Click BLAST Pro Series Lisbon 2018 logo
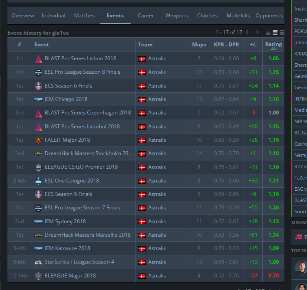The image size is (307, 290). point(38,59)
